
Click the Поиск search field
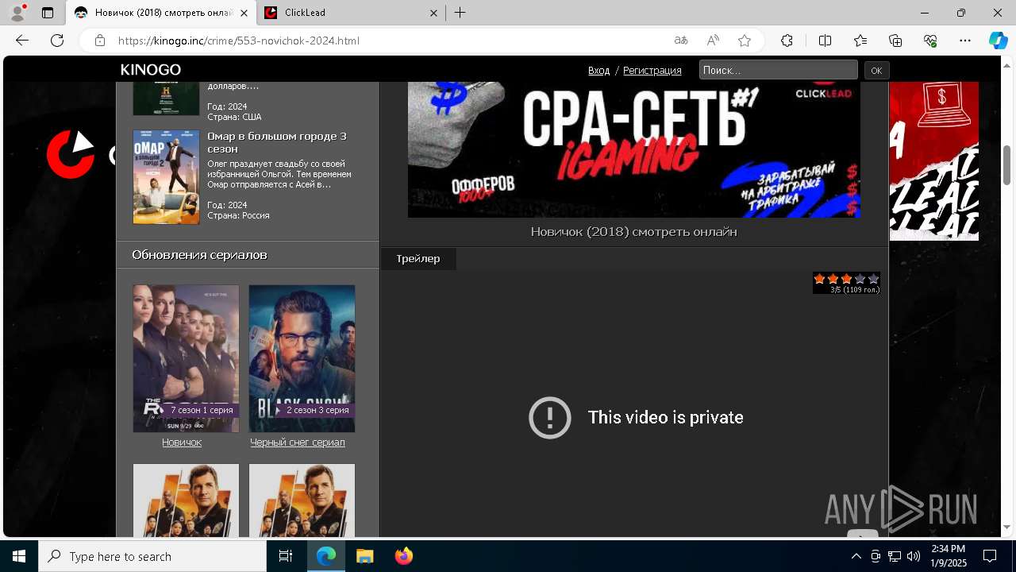(x=778, y=70)
